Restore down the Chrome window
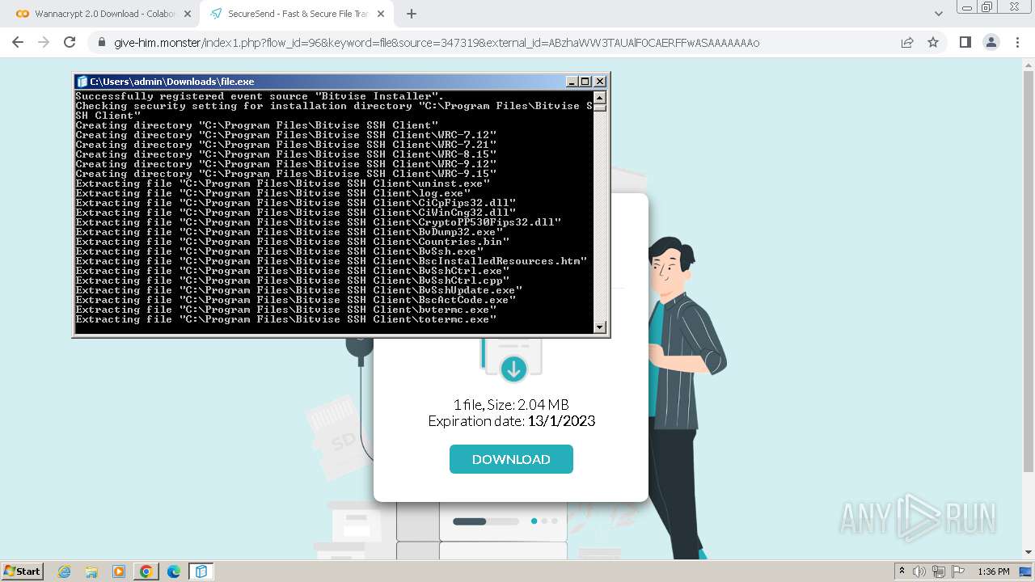This screenshot has height=582, width=1035. click(x=986, y=6)
